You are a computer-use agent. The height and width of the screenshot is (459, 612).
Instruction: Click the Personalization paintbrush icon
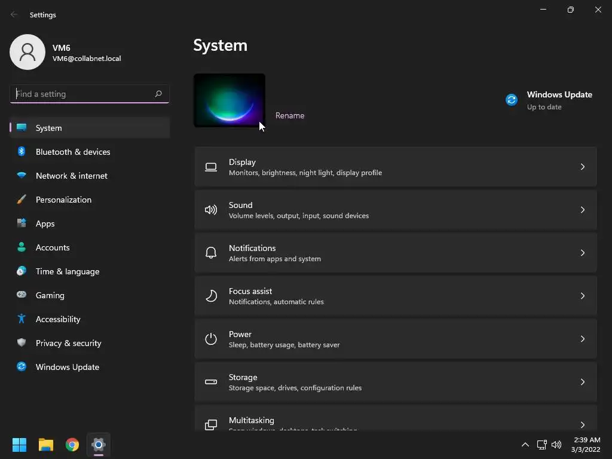point(22,200)
